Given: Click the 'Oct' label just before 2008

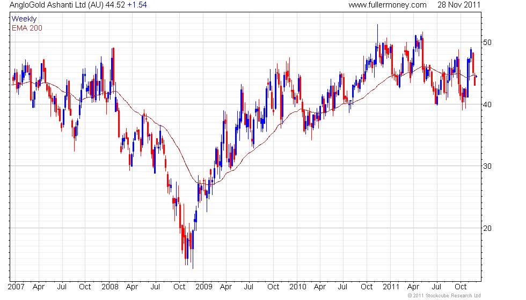Looking at the screenshot, I should click(x=85, y=287).
